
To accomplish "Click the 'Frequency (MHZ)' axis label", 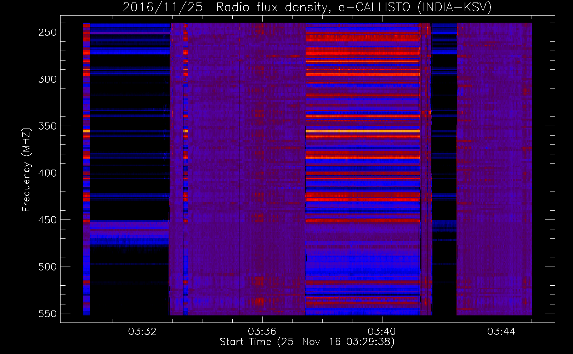I will pos(27,170).
